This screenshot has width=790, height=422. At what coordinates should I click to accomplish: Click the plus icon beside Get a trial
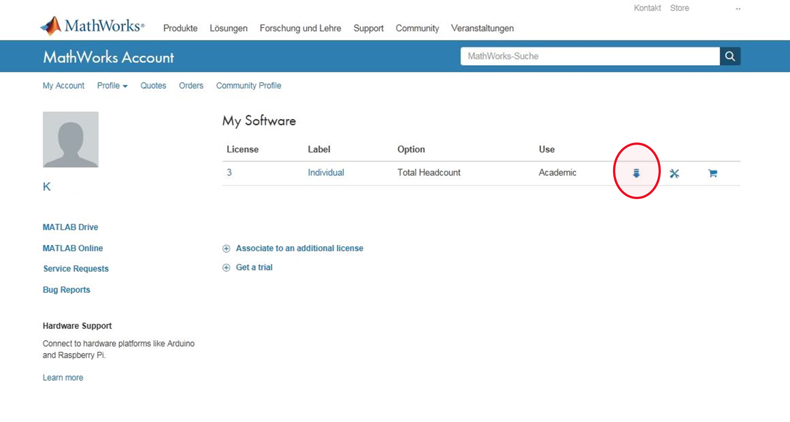226,267
